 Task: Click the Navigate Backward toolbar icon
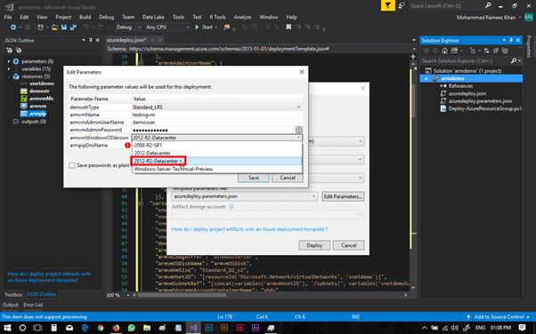point(13,28)
